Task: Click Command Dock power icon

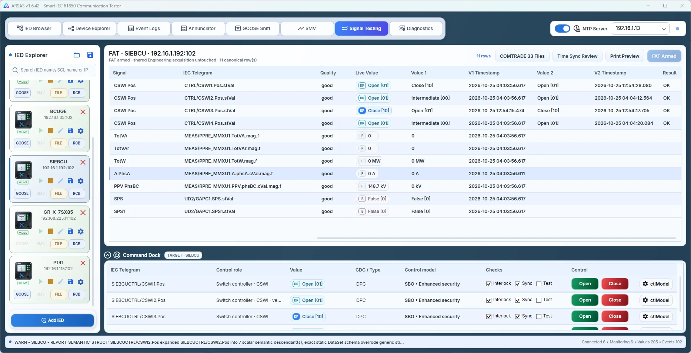Action: click(x=117, y=255)
